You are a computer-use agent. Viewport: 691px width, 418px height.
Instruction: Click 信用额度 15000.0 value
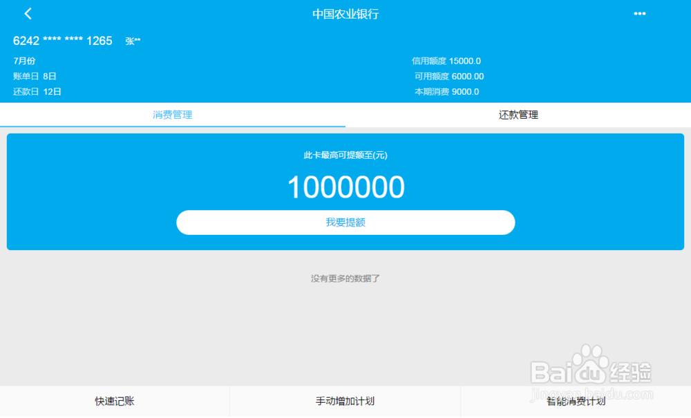pos(446,61)
